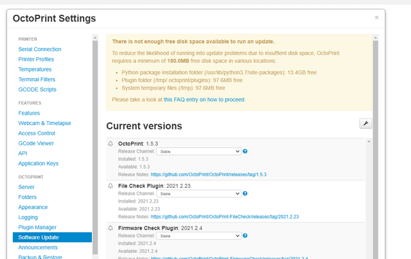Image resolution: width=411 pixels, height=259 pixels.
Task: Follow the FAQ entry on how to proceed
Action: (204, 99)
